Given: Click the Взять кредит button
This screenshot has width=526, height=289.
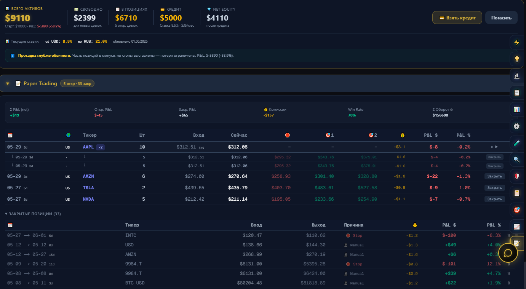Looking at the screenshot, I should (x=457, y=18).
